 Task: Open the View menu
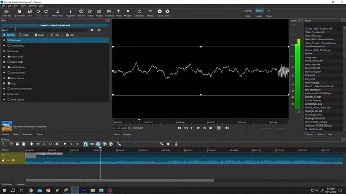[x=16, y=6]
